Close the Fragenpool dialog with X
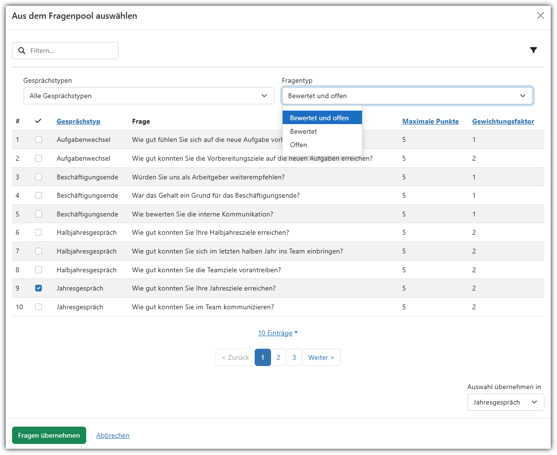This screenshot has width=557, height=455. [540, 15]
